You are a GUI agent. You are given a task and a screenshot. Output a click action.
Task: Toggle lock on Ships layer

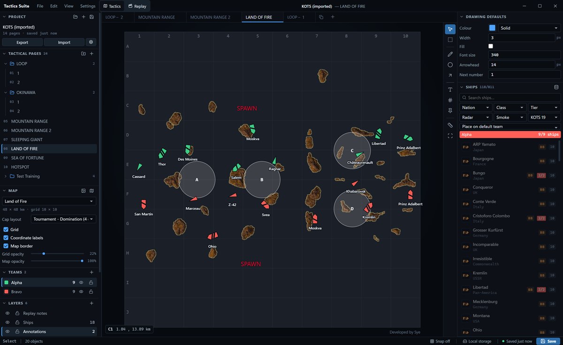(x=17, y=322)
